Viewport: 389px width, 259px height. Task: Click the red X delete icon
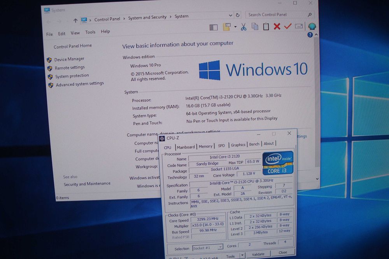tap(277, 26)
